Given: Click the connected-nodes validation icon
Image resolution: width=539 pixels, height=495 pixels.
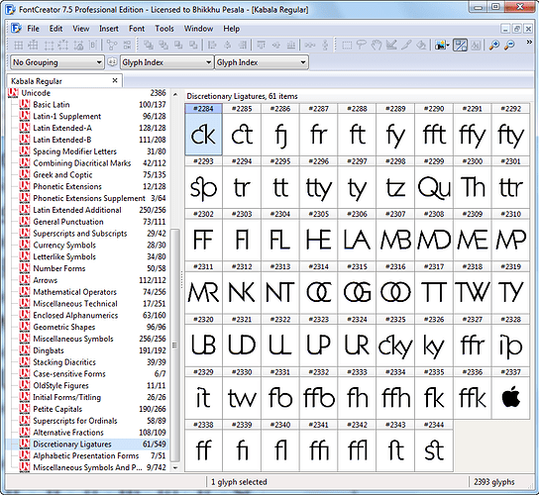Looking at the screenshot, I should click(112, 45).
